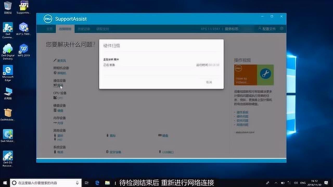Open the hard drive link under 硬盘设备
The height and width of the screenshot is (187, 333).
click(60, 111)
